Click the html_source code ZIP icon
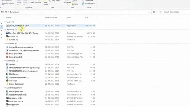Screen dimensions: 190x107 7,101
